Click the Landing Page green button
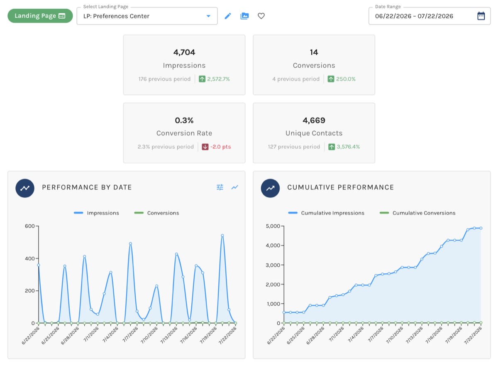 tap(40, 16)
